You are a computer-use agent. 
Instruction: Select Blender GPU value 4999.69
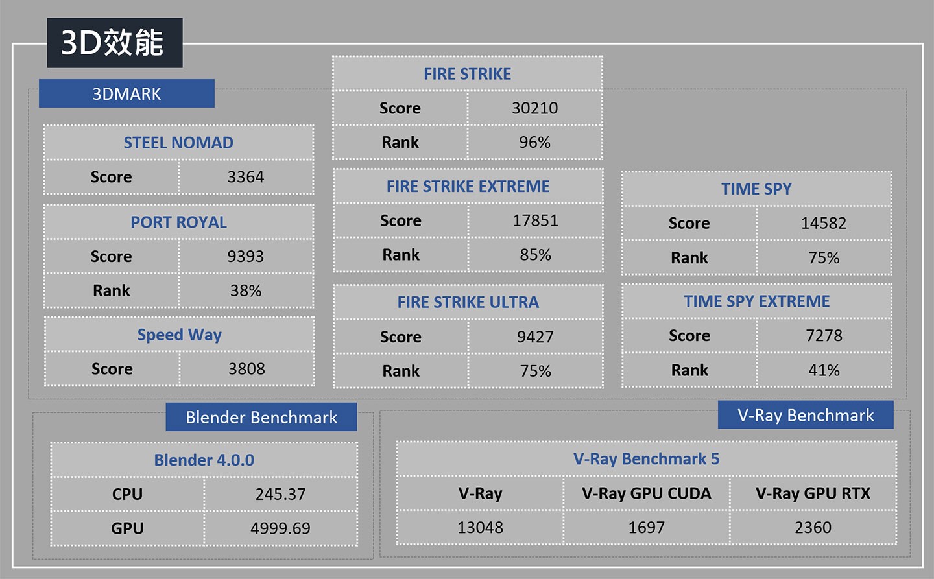click(281, 528)
